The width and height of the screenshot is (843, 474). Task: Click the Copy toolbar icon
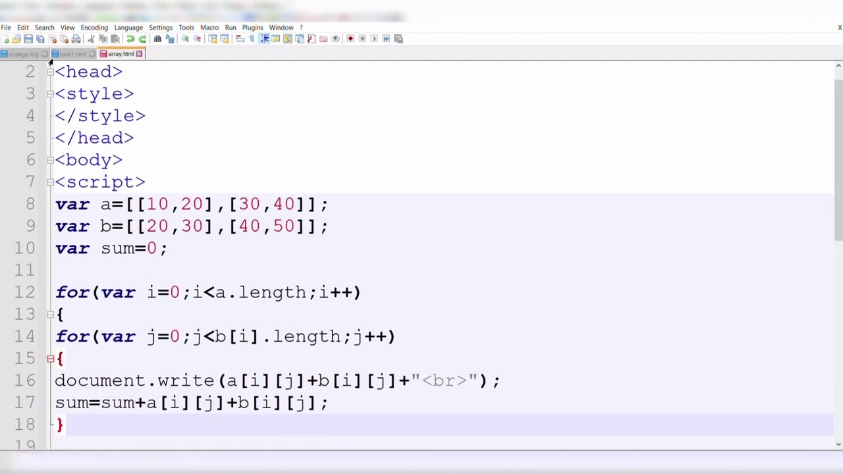(x=103, y=39)
